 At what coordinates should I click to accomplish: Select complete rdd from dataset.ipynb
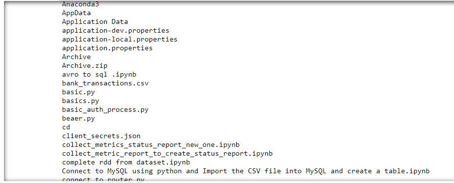(x=126, y=163)
